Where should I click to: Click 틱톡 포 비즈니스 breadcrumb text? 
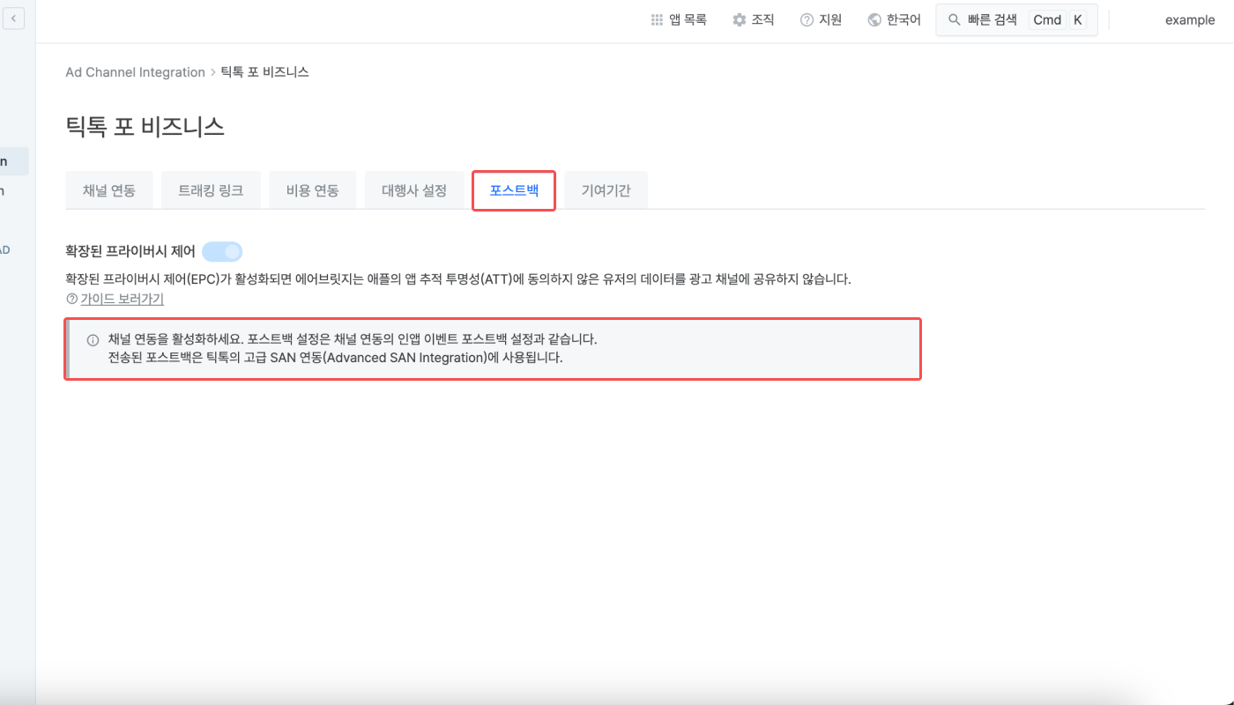[264, 72]
